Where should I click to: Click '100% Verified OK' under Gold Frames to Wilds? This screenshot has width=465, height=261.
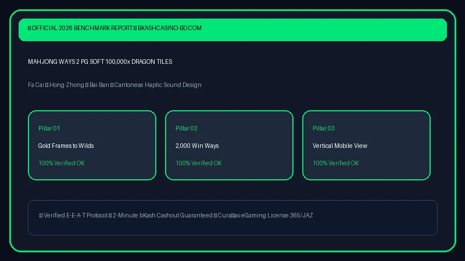(x=62, y=163)
